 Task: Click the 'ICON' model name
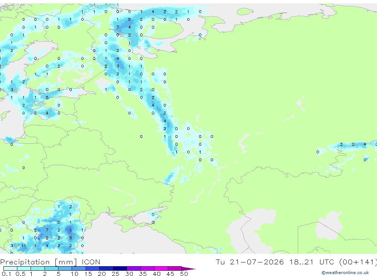pos(91,262)
